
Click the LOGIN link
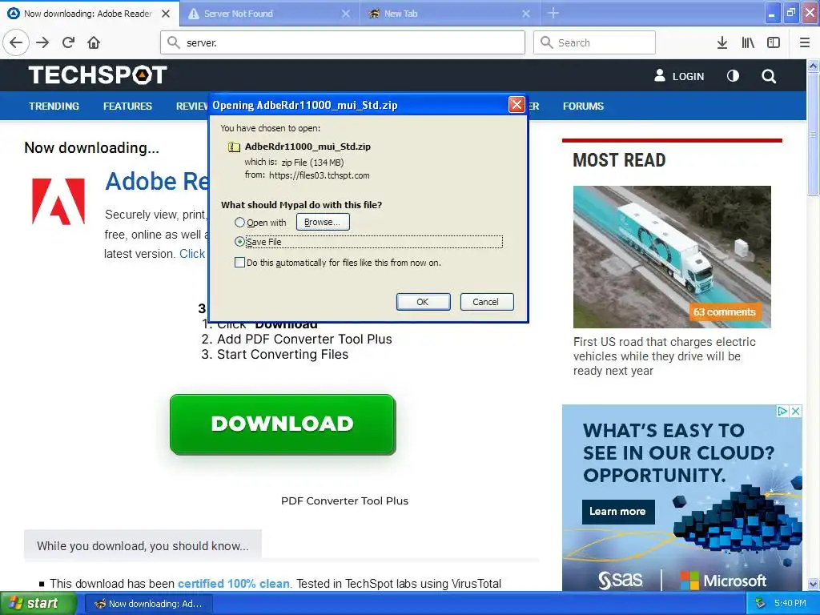(688, 76)
